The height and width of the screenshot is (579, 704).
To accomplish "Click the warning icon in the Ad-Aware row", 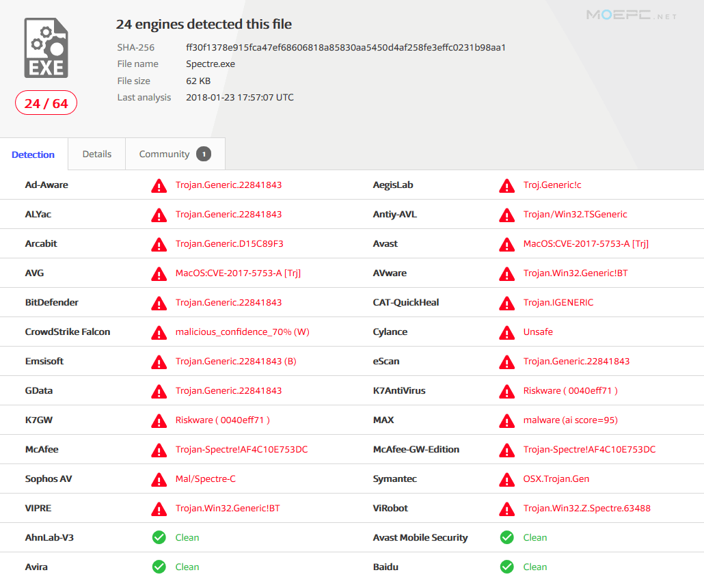I will coord(159,185).
